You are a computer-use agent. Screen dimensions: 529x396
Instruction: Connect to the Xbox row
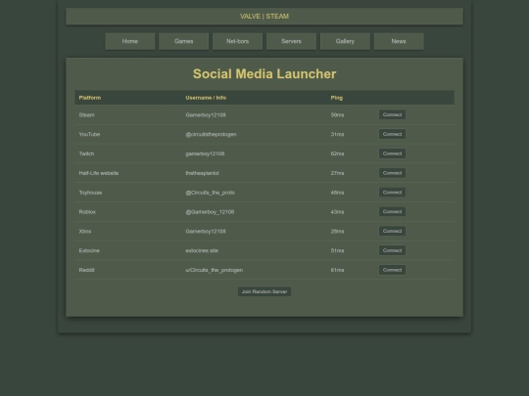(393, 231)
